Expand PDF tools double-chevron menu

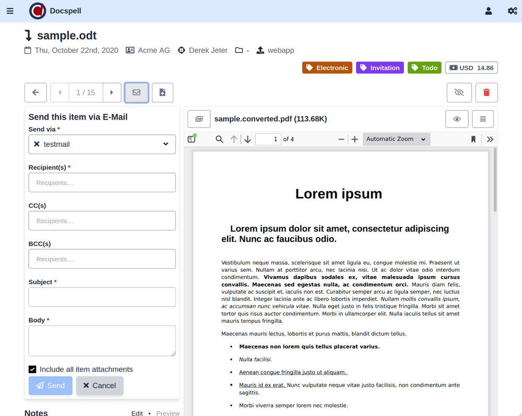pyautogui.click(x=490, y=139)
